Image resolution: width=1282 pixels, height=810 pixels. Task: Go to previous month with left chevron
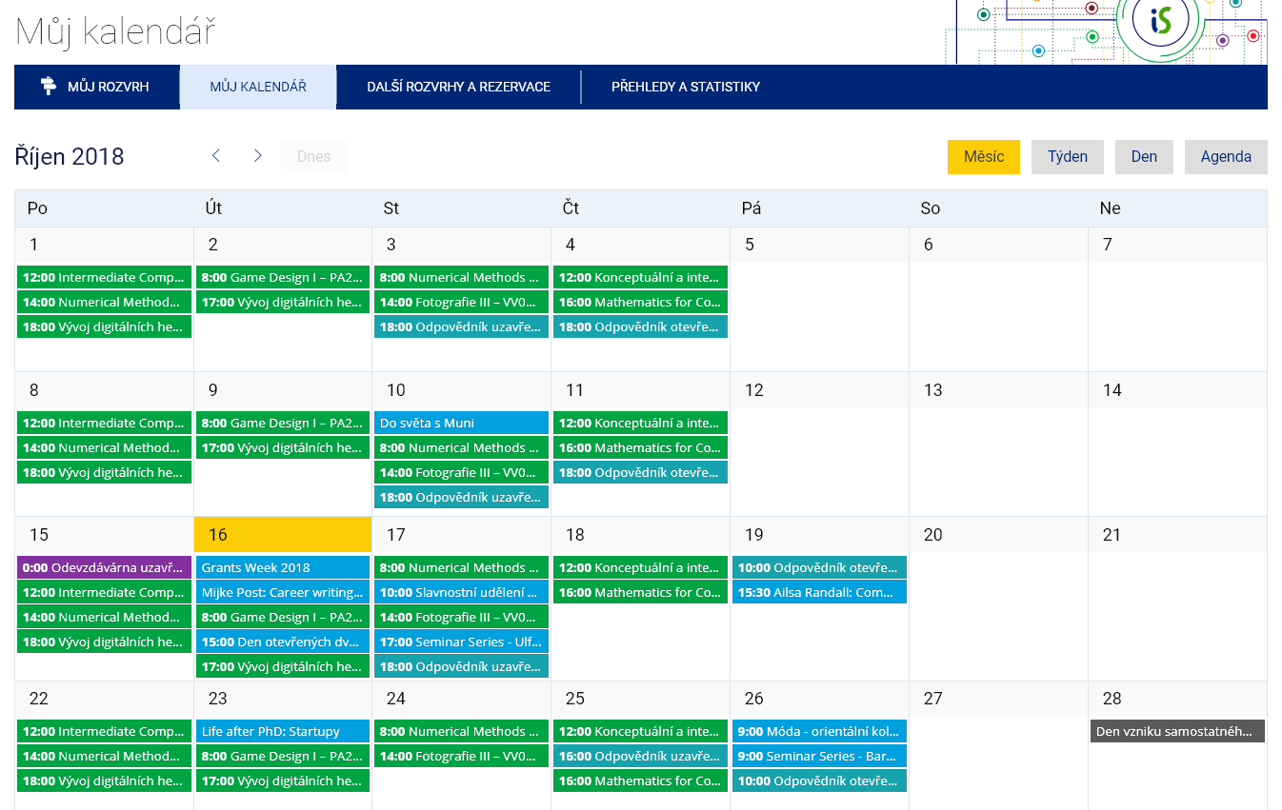pos(216,156)
